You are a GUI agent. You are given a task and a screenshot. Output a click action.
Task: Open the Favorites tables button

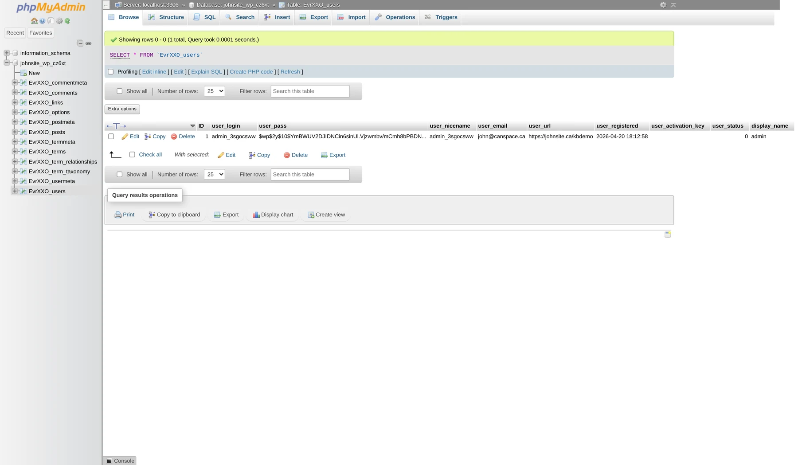(41, 33)
